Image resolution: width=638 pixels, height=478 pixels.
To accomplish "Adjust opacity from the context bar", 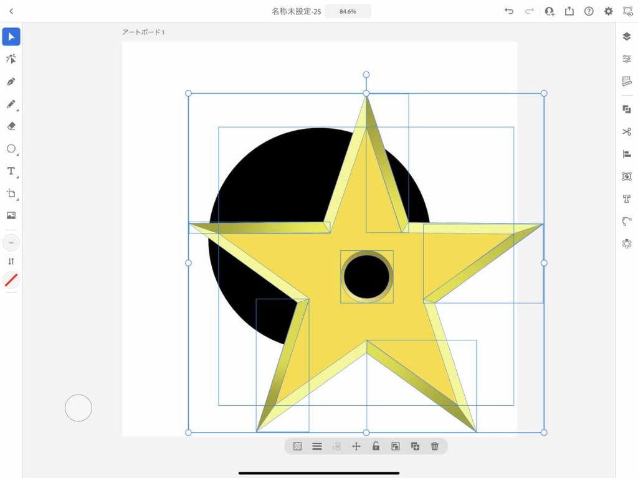I will [297, 446].
